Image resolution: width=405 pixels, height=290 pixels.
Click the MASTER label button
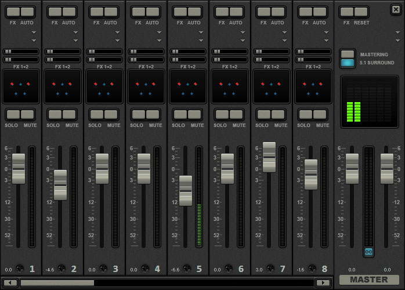[x=369, y=280]
